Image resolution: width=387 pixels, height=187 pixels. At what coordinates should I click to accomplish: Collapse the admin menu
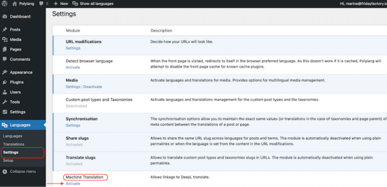[23, 171]
